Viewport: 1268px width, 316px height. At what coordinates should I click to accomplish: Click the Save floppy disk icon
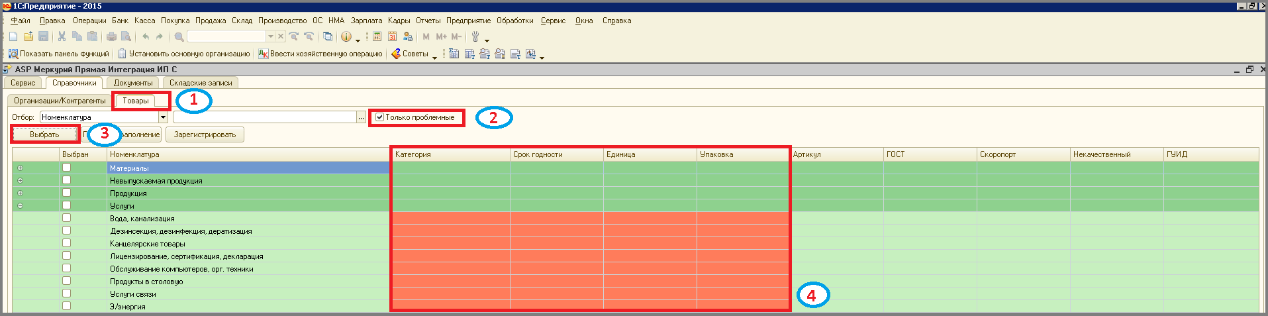(43, 36)
